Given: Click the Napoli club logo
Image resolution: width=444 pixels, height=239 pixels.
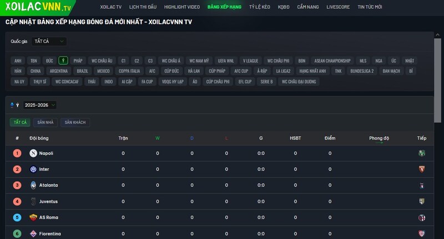Looking at the screenshot, I should (33, 153).
